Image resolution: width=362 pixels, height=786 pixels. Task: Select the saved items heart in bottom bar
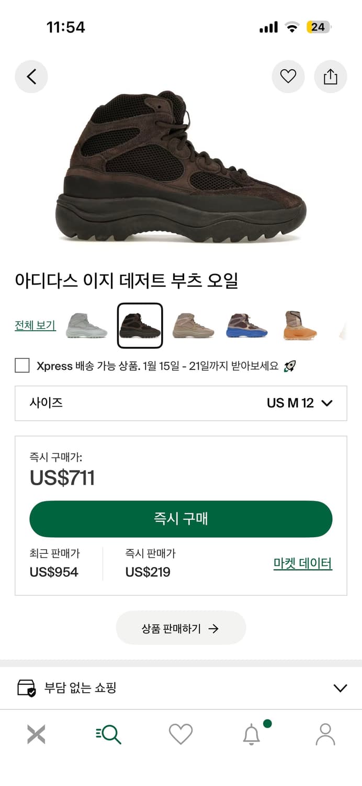point(180,734)
